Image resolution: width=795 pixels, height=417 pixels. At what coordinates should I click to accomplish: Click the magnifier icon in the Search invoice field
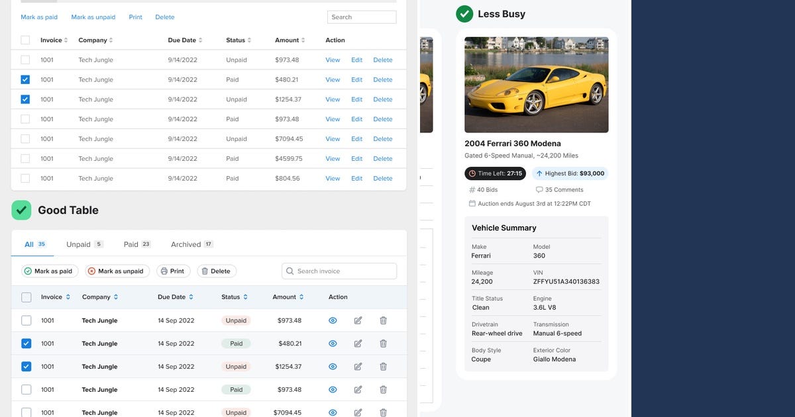pyautogui.click(x=290, y=271)
